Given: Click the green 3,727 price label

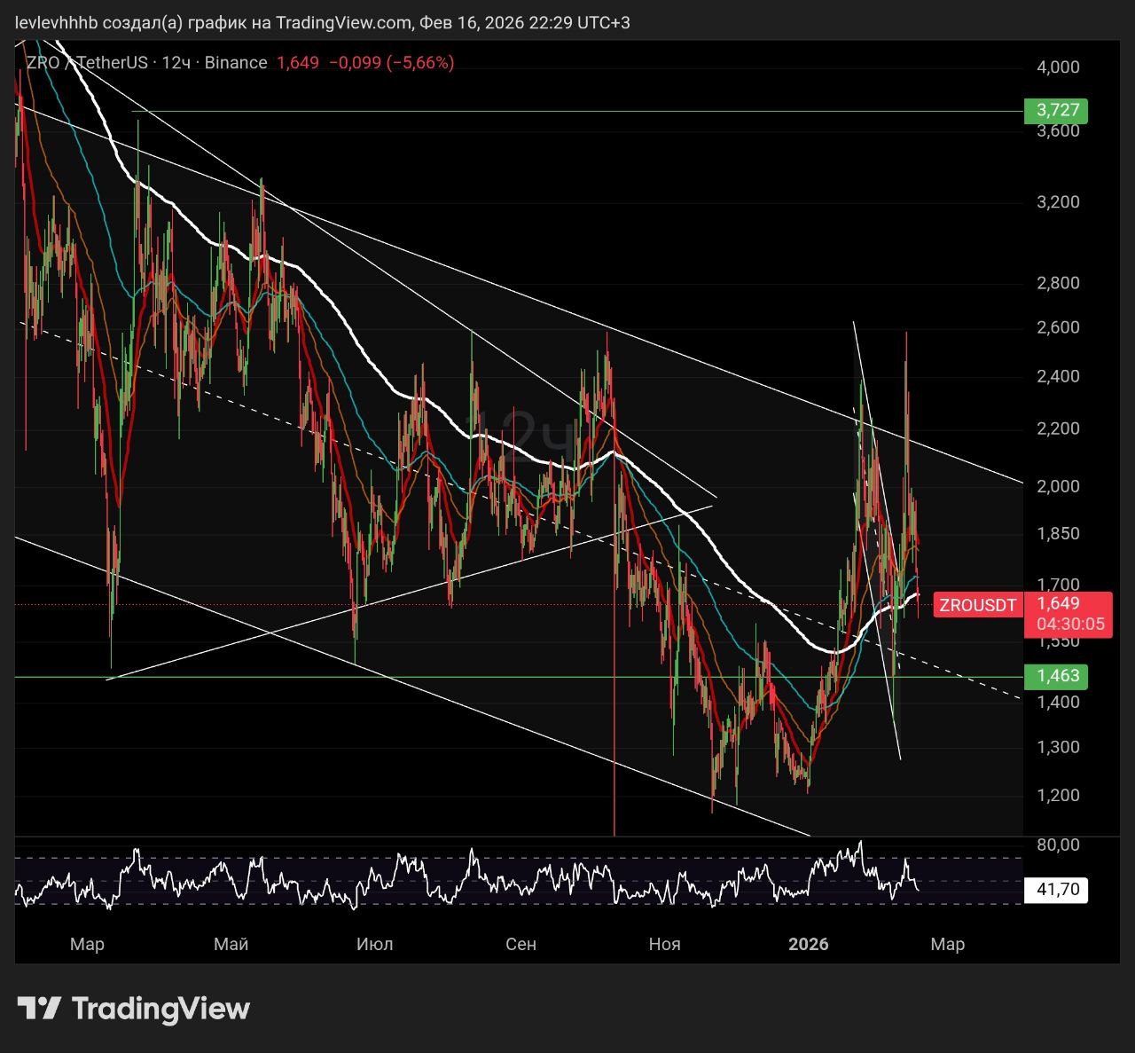Looking at the screenshot, I should click(1056, 111).
